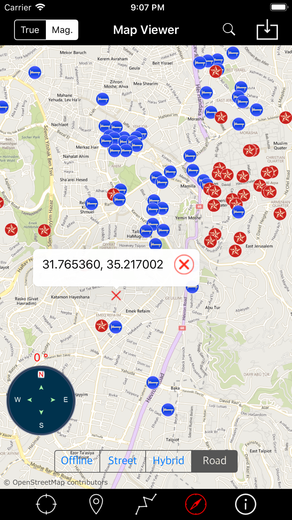Image resolution: width=292 pixels, height=520 pixels.
Task: Open the location pin tab
Action: pos(96,504)
